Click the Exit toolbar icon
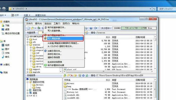The image size is (176, 100). pos(96,28)
